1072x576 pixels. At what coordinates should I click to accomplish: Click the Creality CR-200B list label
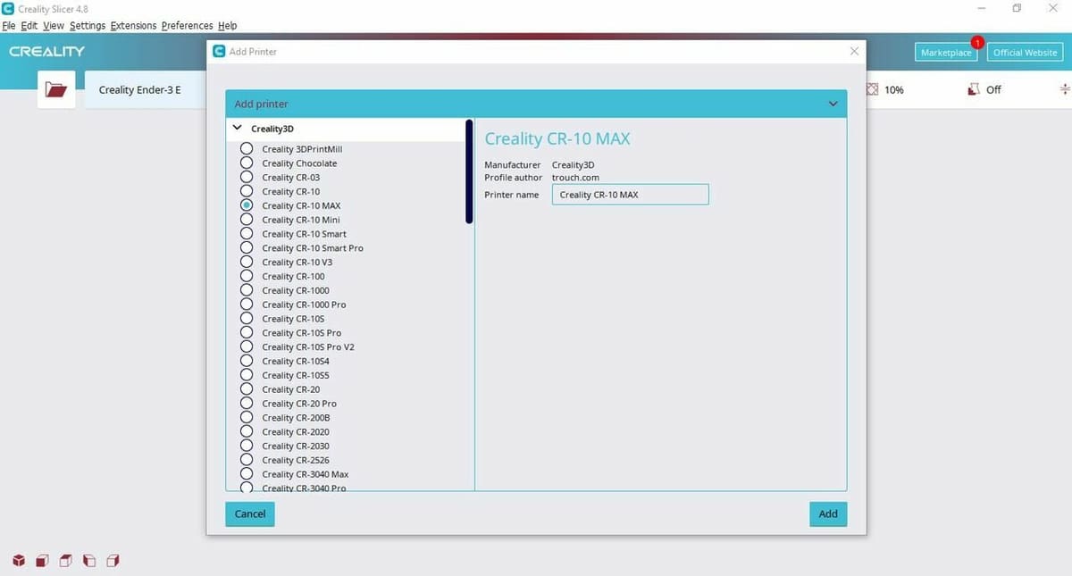coord(296,418)
